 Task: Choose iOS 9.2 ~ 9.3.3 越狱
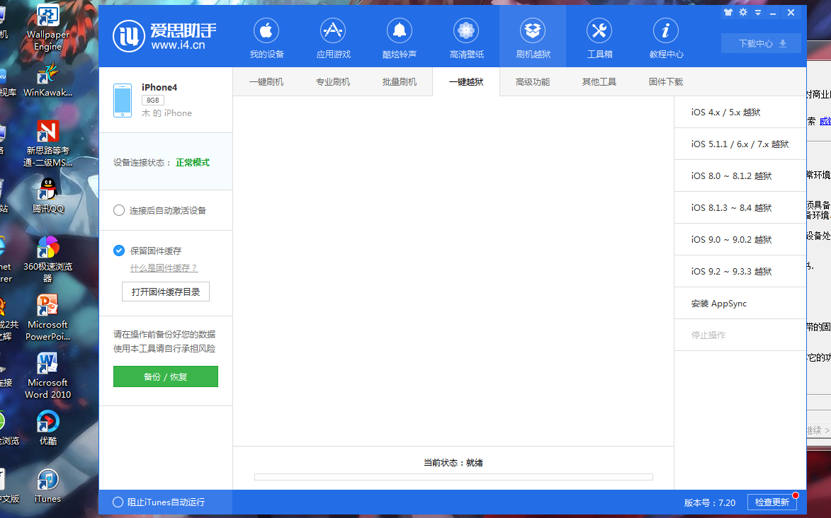[740, 271]
